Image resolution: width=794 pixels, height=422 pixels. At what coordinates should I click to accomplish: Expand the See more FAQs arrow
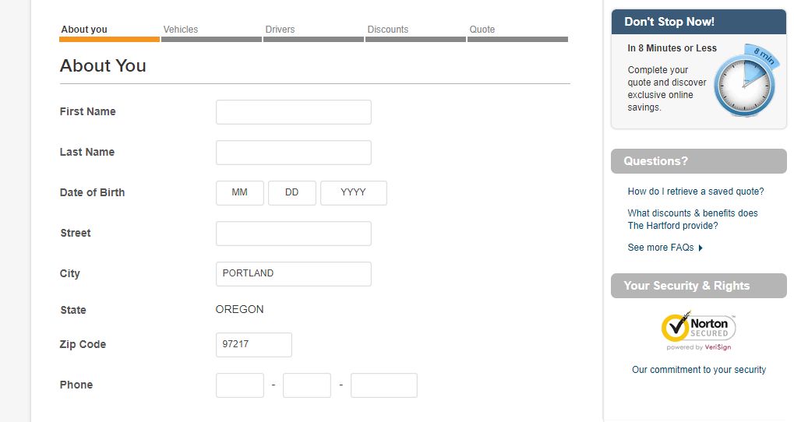pos(700,248)
